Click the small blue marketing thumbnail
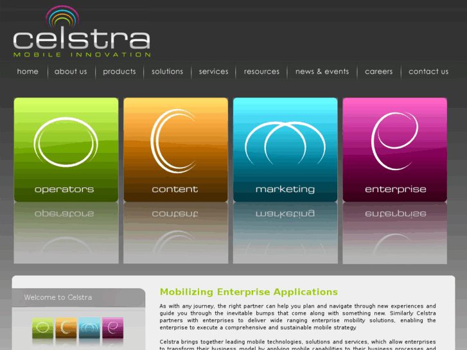 pyautogui.click(x=89, y=328)
